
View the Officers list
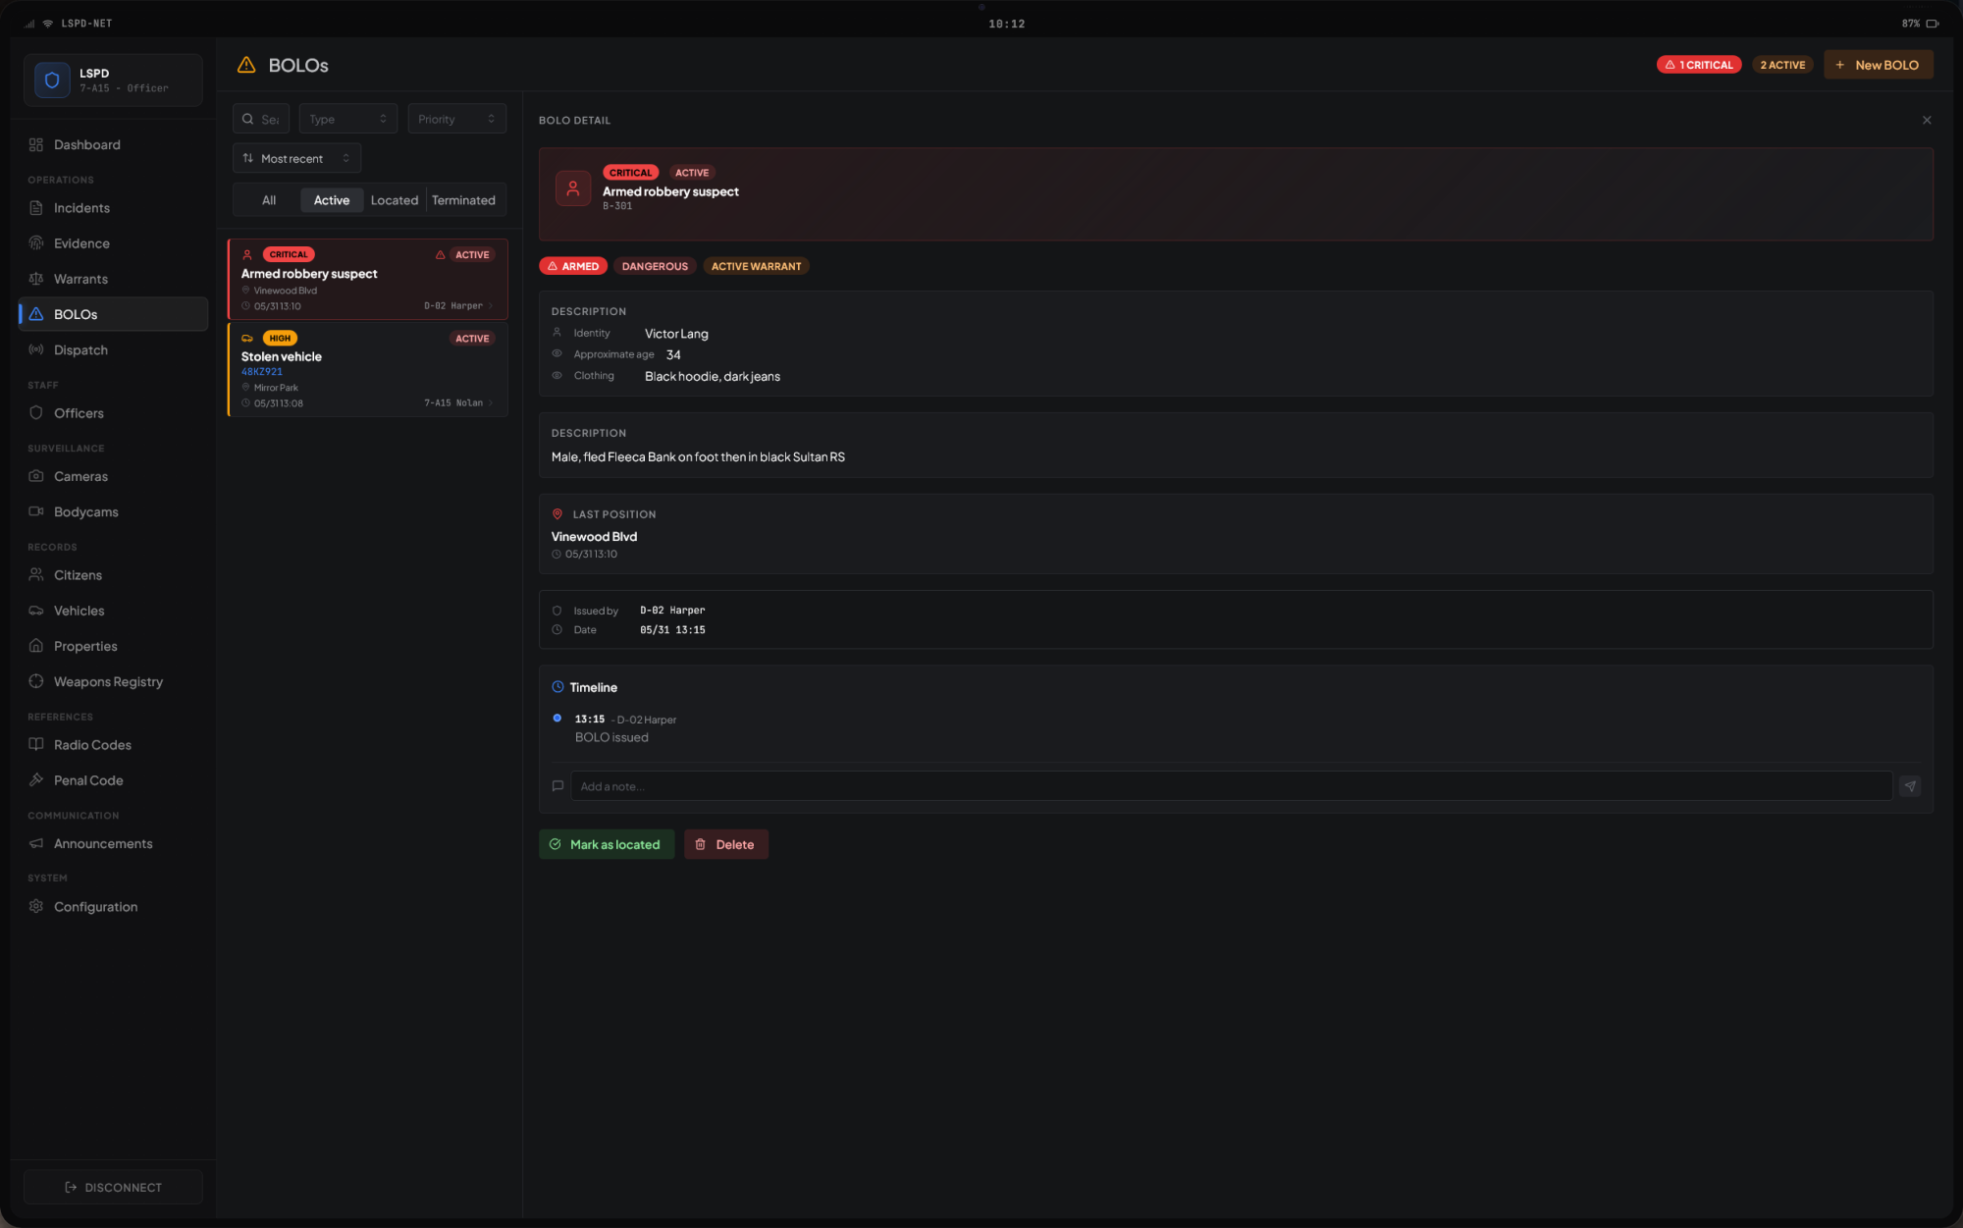tap(113, 413)
